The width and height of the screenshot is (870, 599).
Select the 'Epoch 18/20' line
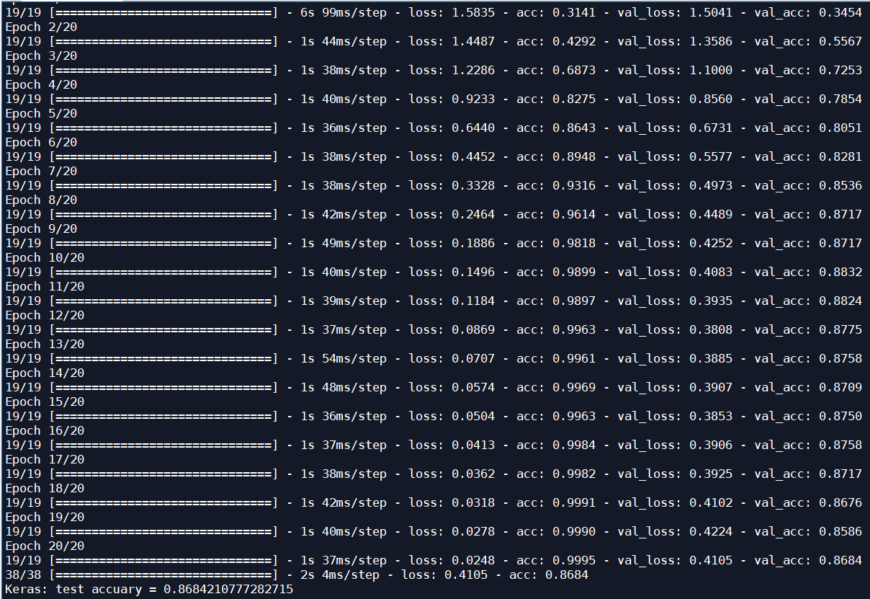tap(45, 488)
